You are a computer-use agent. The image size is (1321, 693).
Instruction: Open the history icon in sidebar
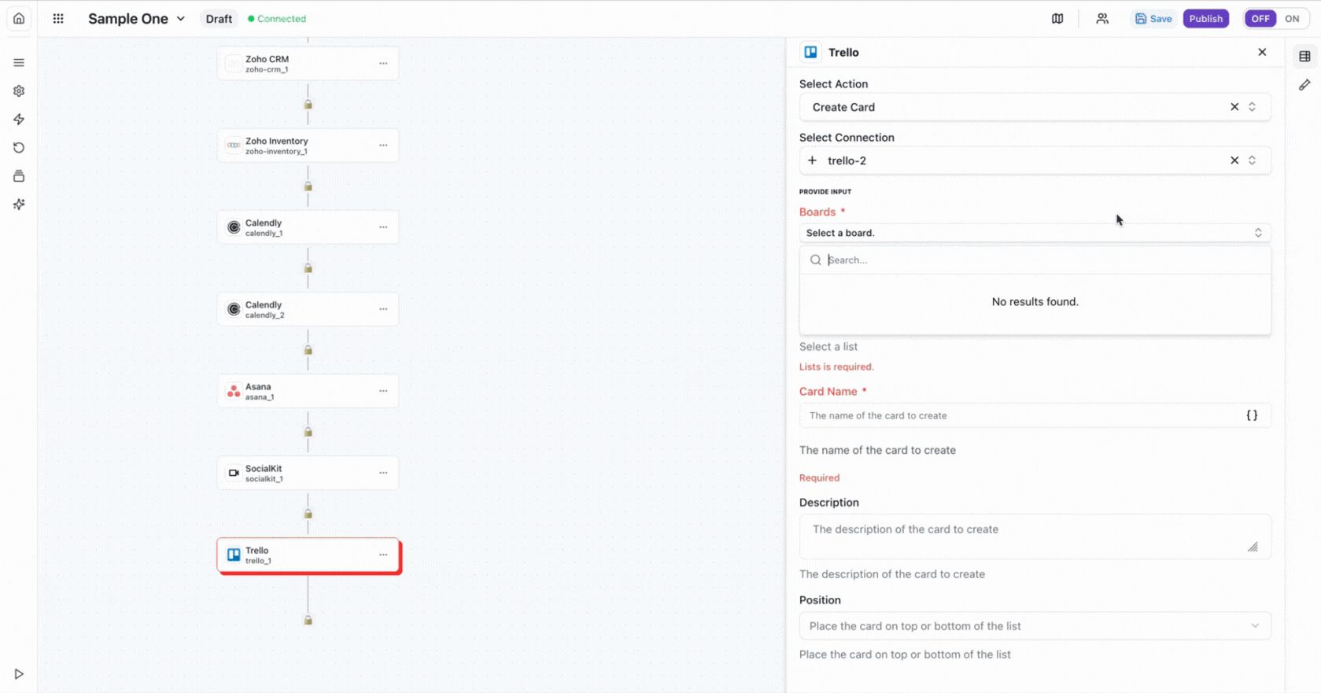point(19,148)
